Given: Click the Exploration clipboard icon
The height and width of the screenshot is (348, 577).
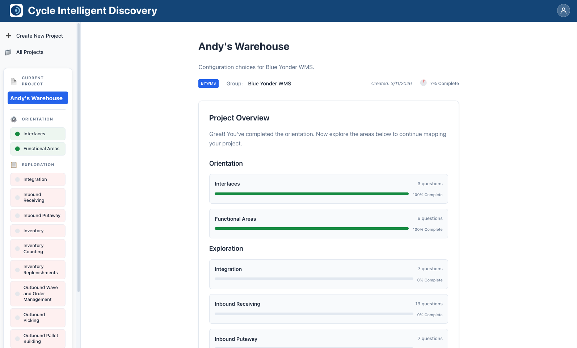Looking at the screenshot, I should click(x=14, y=165).
